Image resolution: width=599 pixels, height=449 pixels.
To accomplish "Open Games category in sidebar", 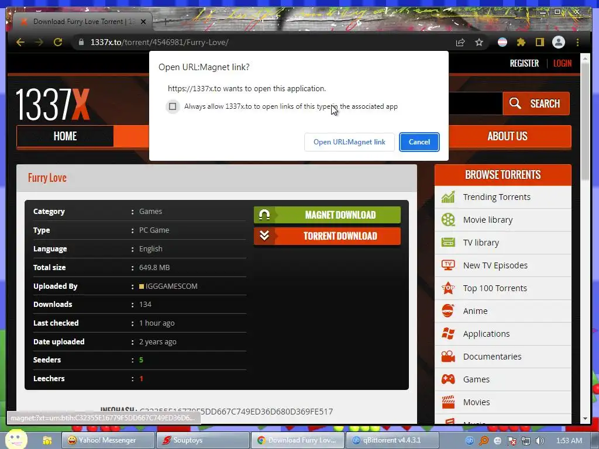I will (x=476, y=379).
